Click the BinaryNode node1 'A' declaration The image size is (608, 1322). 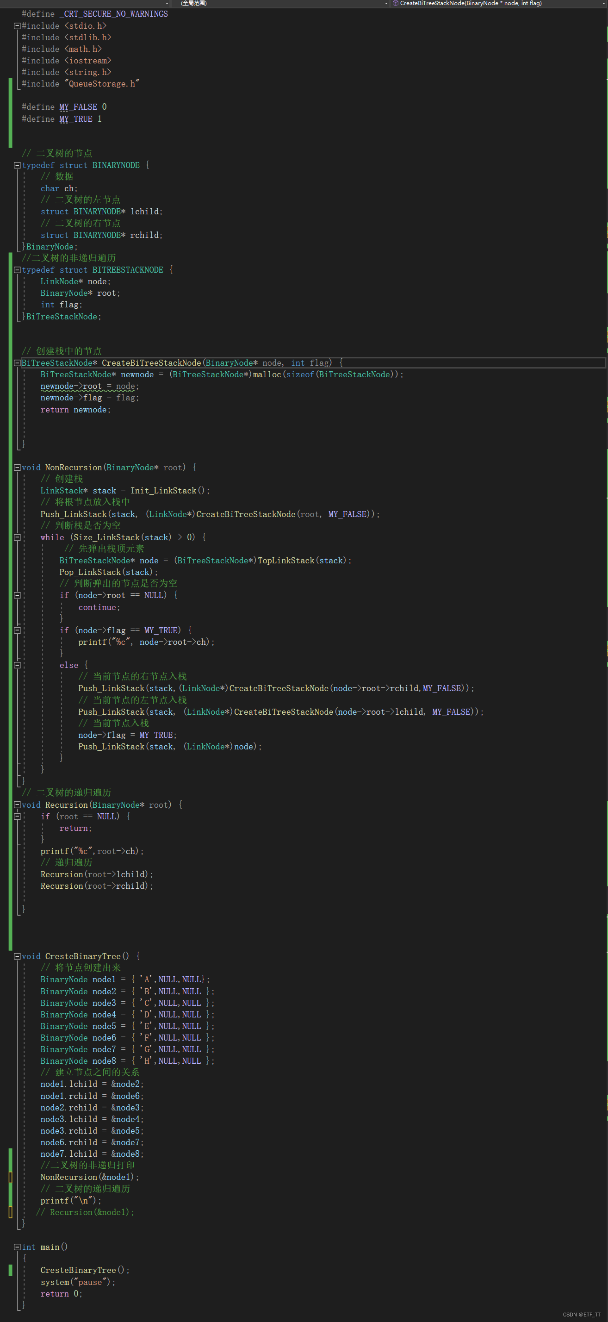coord(125,979)
